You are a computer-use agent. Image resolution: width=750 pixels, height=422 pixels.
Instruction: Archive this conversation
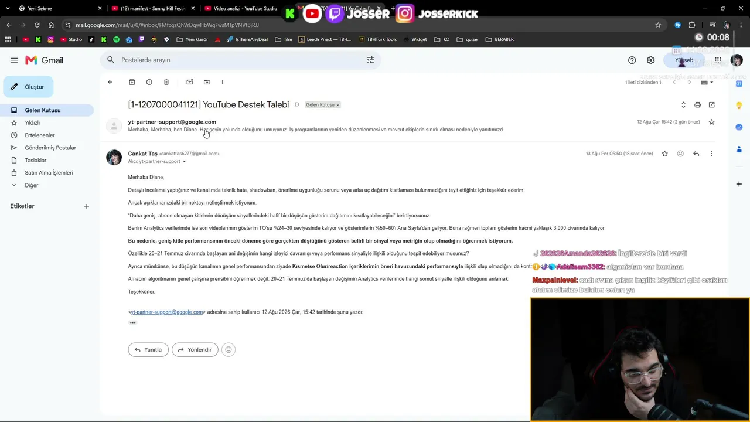click(x=132, y=82)
